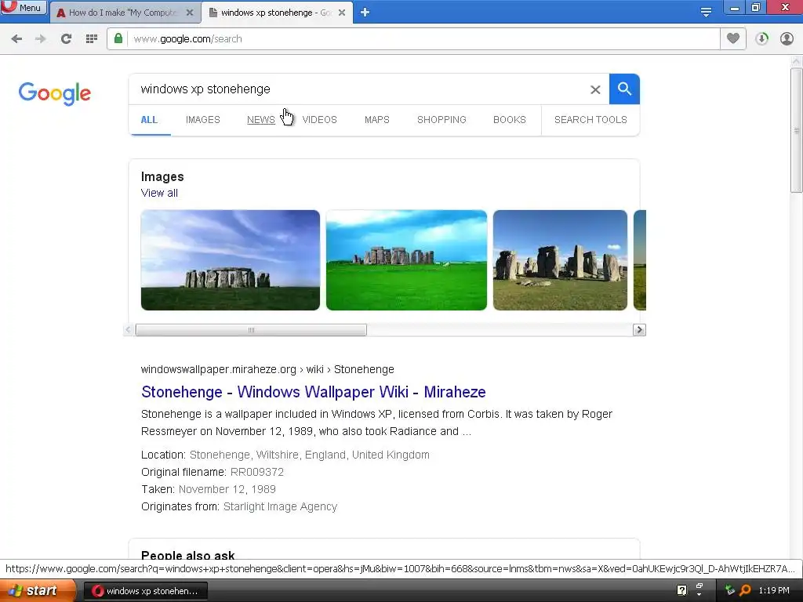Add page to bookmarks with heart icon
Viewport: 803px width, 602px height.
[x=733, y=38]
